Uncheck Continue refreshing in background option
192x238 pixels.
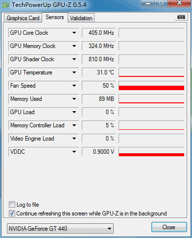tap(12, 214)
